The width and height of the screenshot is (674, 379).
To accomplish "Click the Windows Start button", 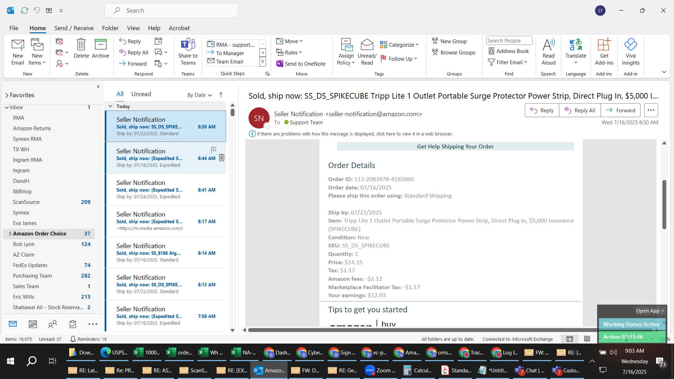I will coord(11,361).
